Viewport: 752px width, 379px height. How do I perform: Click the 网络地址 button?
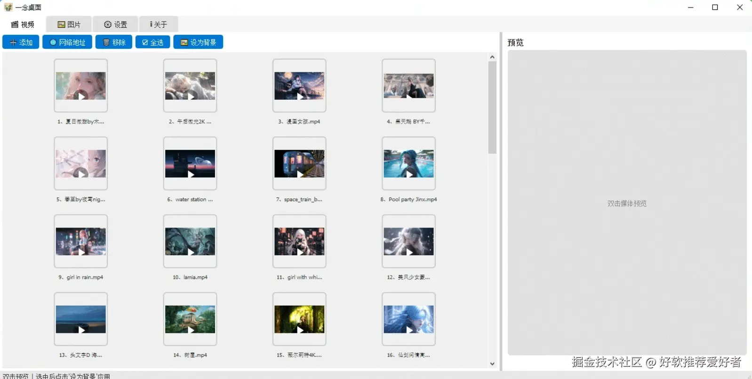[67, 42]
